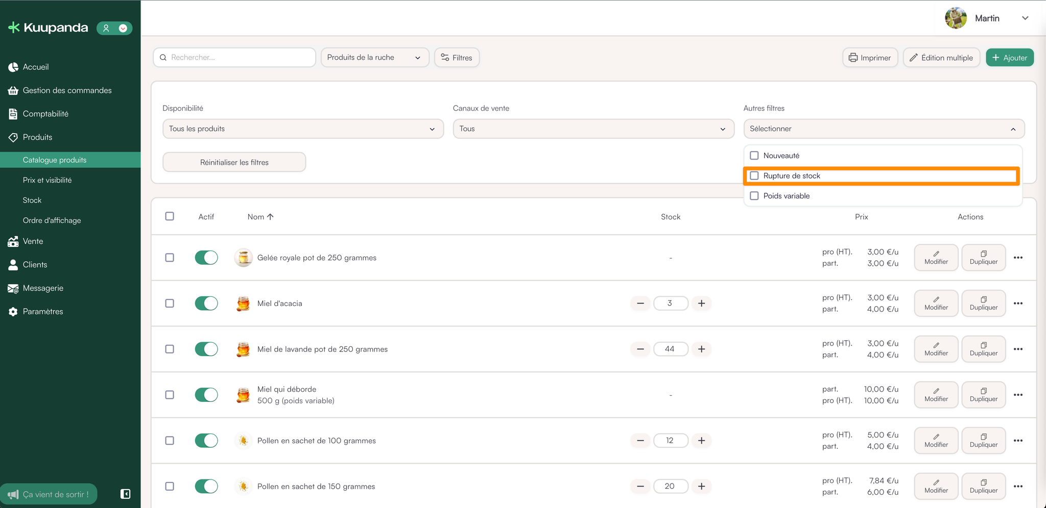The image size is (1046, 508).
Task: Open the Martin account menu
Action: click(987, 18)
